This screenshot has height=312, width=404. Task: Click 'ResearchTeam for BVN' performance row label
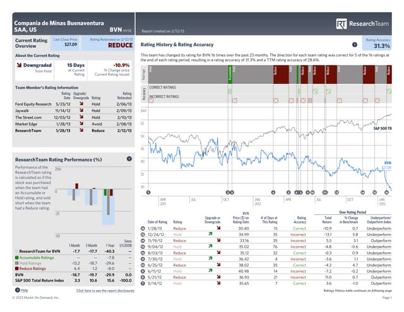[40, 251]
